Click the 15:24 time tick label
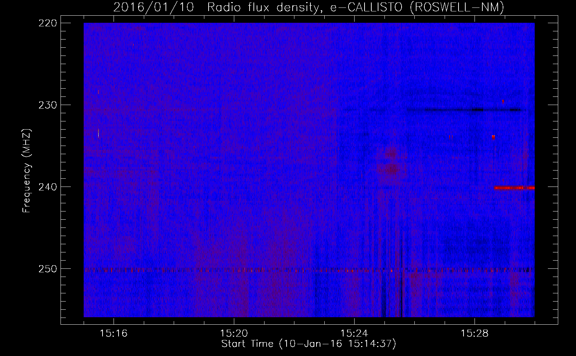This screenshot has width=576, height=356. (x=354, y=333)
